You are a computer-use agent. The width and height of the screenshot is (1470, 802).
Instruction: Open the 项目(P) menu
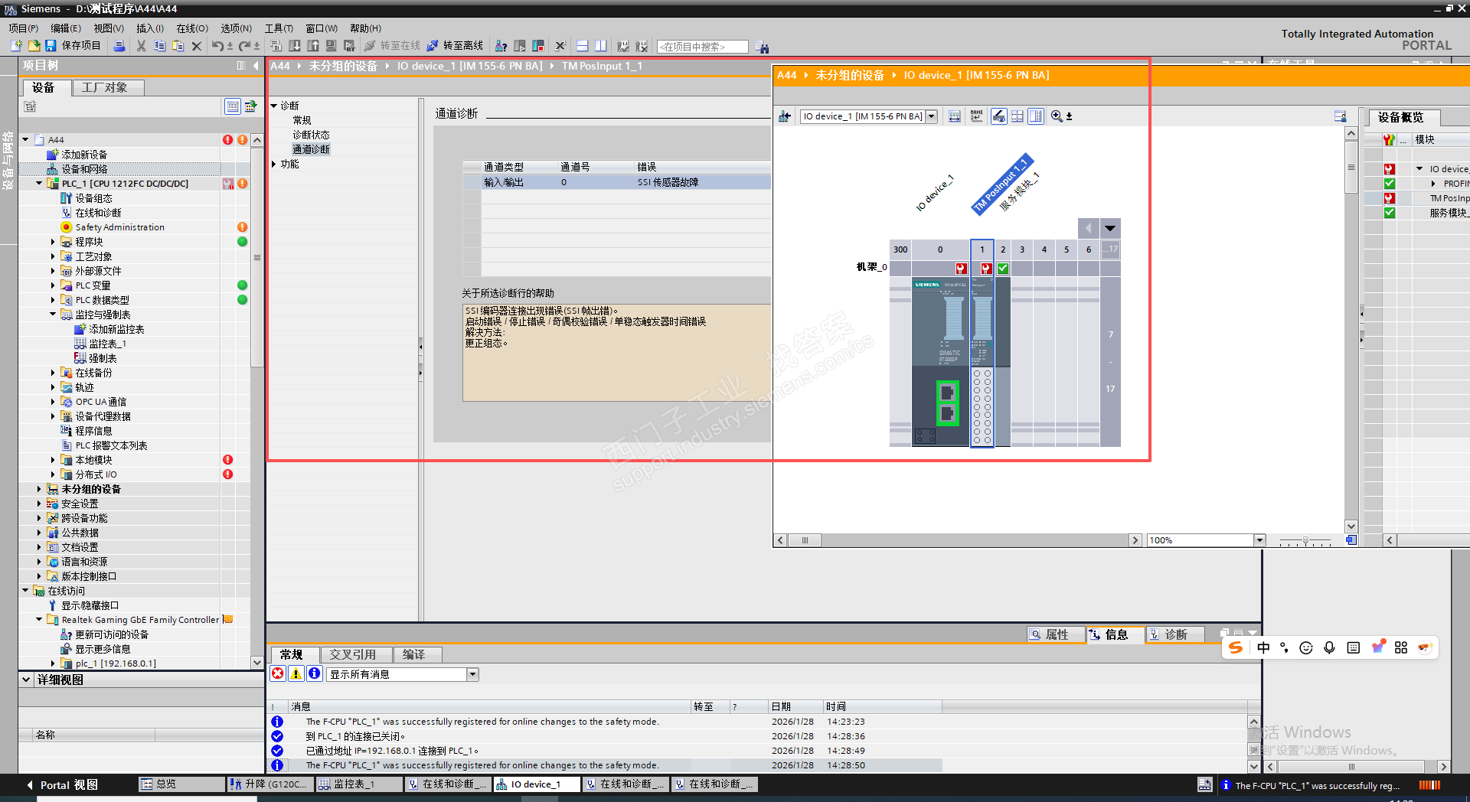coord(23,28)
